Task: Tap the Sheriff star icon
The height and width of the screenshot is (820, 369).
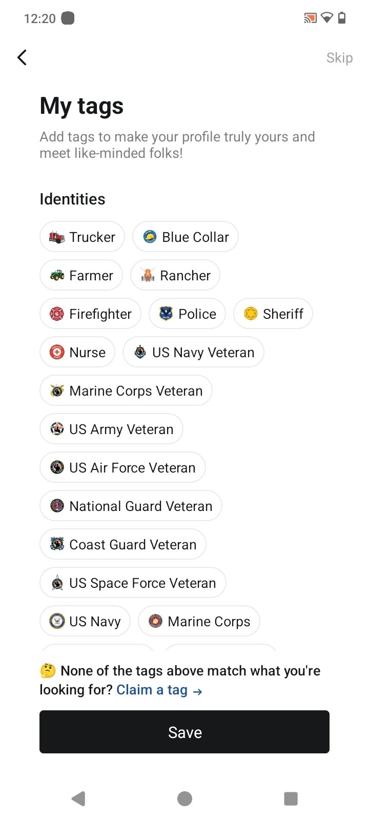Action: pyautogui.click(x=251, y=314)
